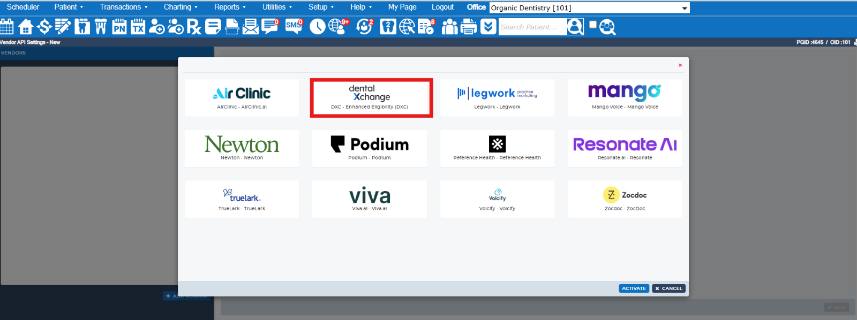Open the Office selection dropdown
Viewport: 857px width, 320px height.
[x=589, y=8]
